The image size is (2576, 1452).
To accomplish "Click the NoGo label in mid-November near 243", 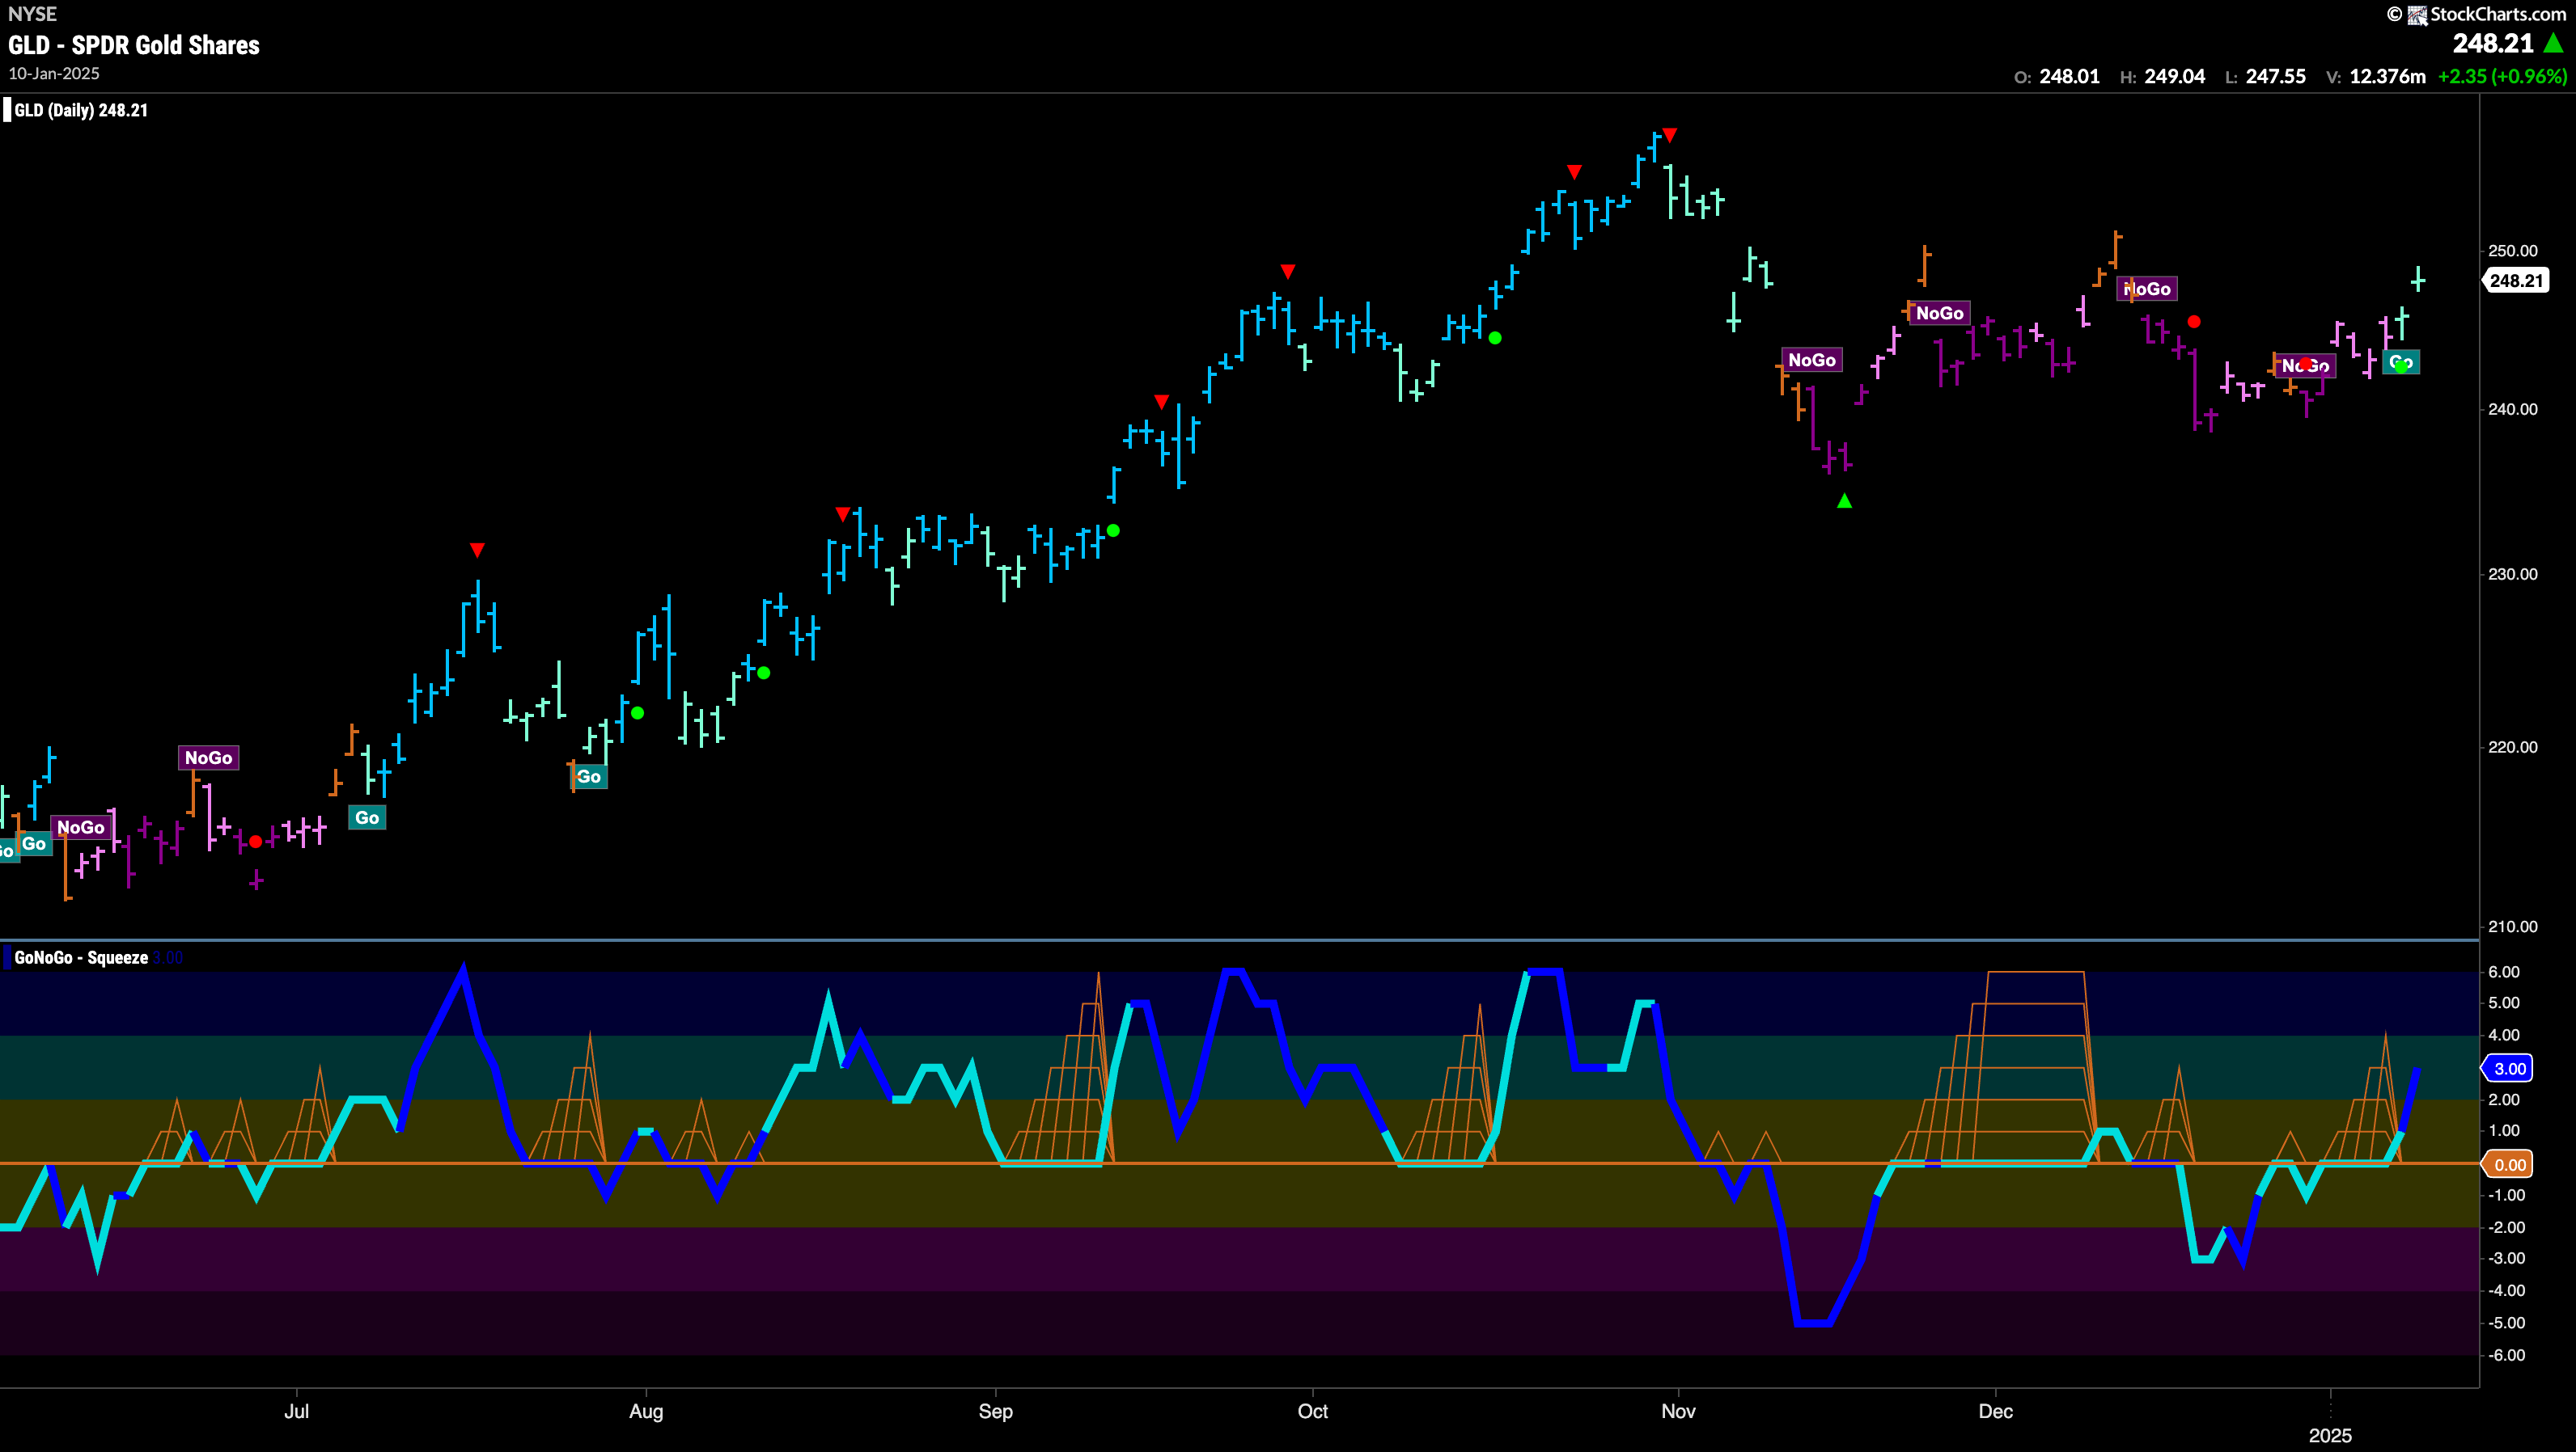I will (1811, 360).
